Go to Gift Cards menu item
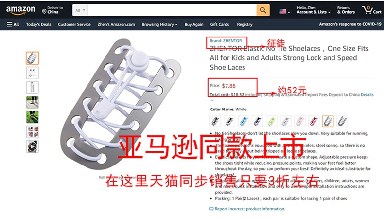 219,24
